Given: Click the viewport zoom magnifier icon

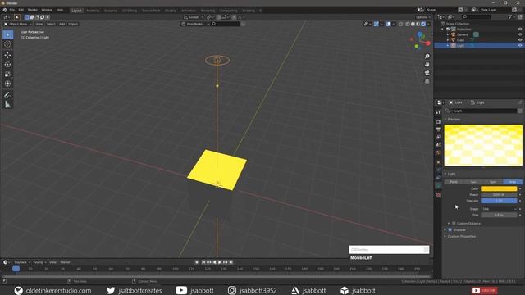Looking at the screenshot, I should point(427,57).
